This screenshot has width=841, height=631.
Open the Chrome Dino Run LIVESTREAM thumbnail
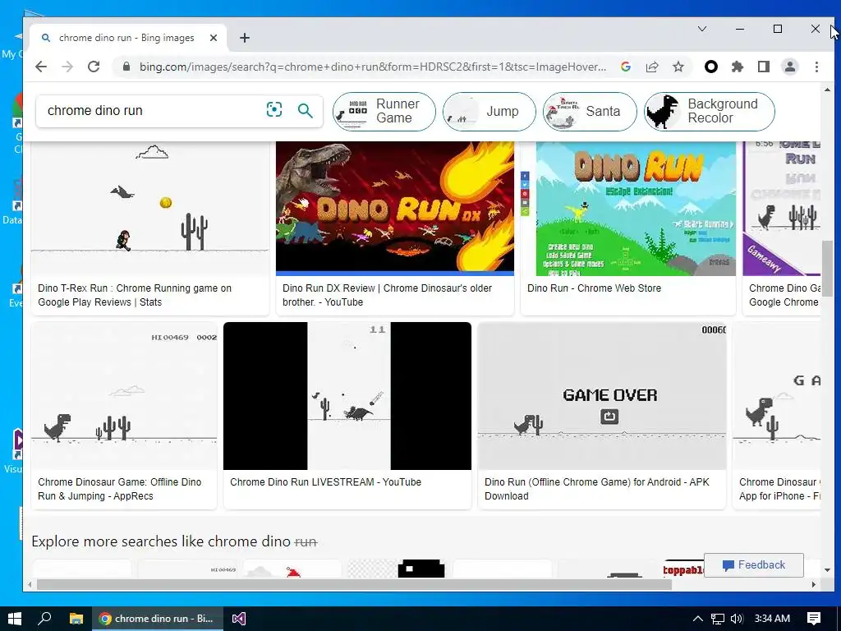click(x=347, y=396)
